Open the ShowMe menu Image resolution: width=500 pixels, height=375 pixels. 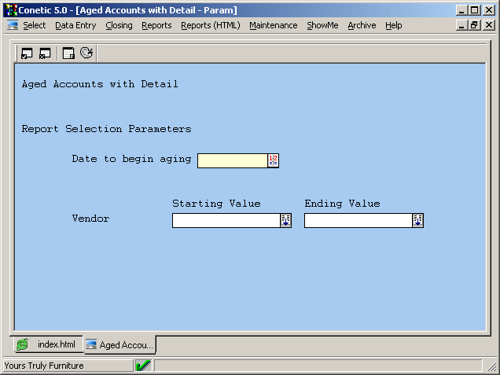pos(322,25)
